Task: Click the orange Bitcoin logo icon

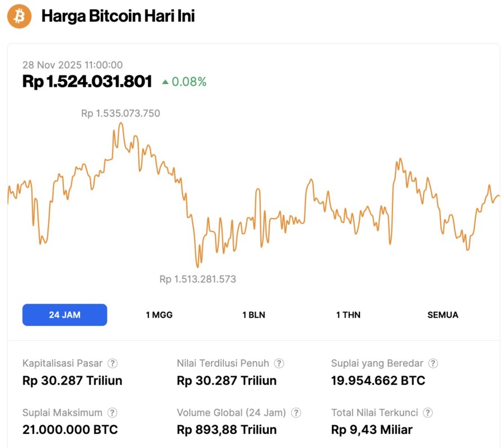Action: (20, 16)
